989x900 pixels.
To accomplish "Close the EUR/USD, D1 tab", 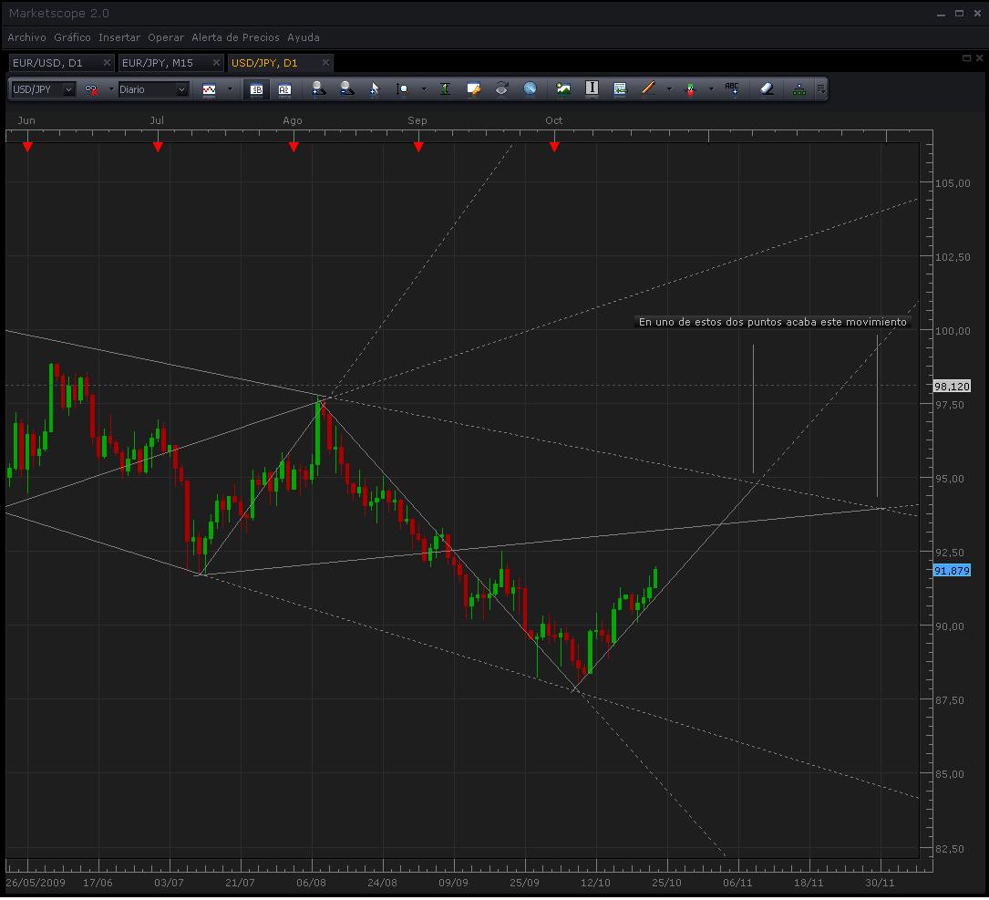I will [107, 63].
